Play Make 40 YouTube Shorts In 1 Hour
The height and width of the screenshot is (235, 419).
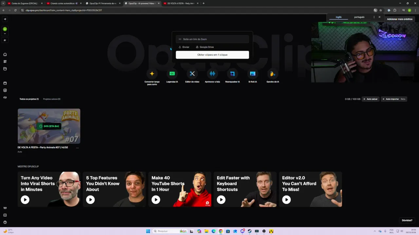point(156,200)
